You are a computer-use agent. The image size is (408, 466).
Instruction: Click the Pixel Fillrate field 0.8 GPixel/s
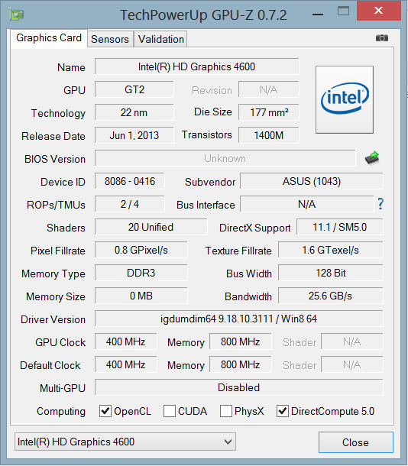[x=141, y=250]
